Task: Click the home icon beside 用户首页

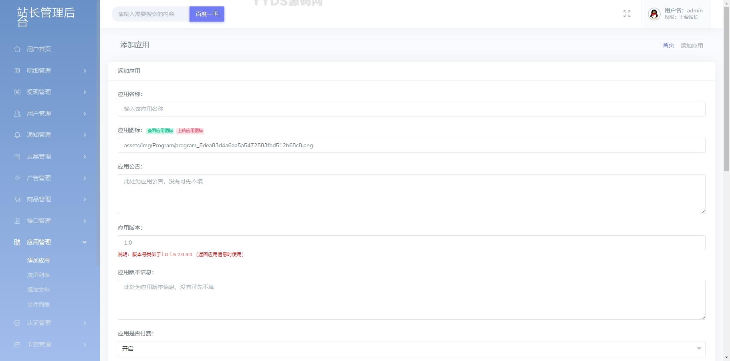Action: coord(17,49)
